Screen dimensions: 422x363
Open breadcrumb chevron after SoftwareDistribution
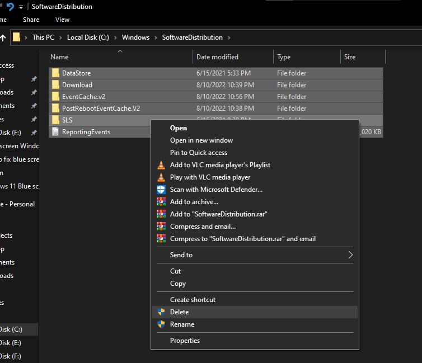[x=229, y=37]
